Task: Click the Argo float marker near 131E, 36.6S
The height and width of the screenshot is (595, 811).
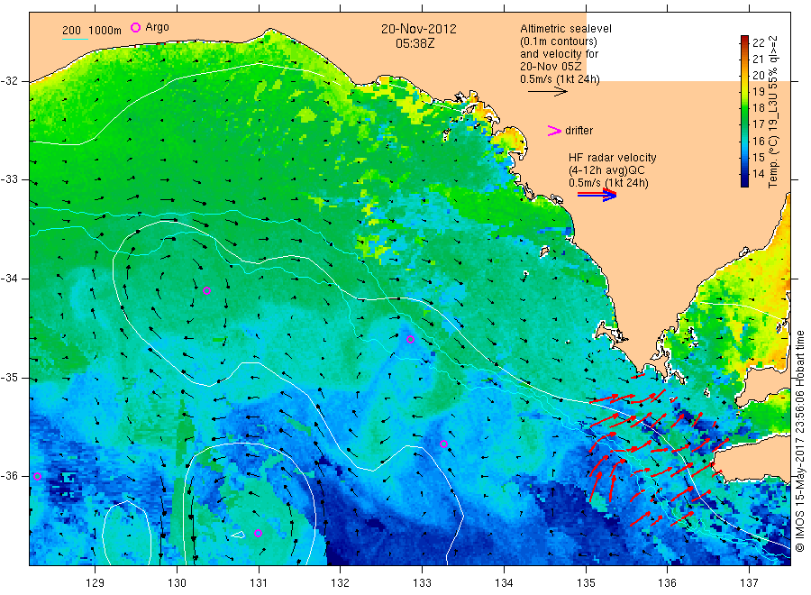Action: point(258,533)
